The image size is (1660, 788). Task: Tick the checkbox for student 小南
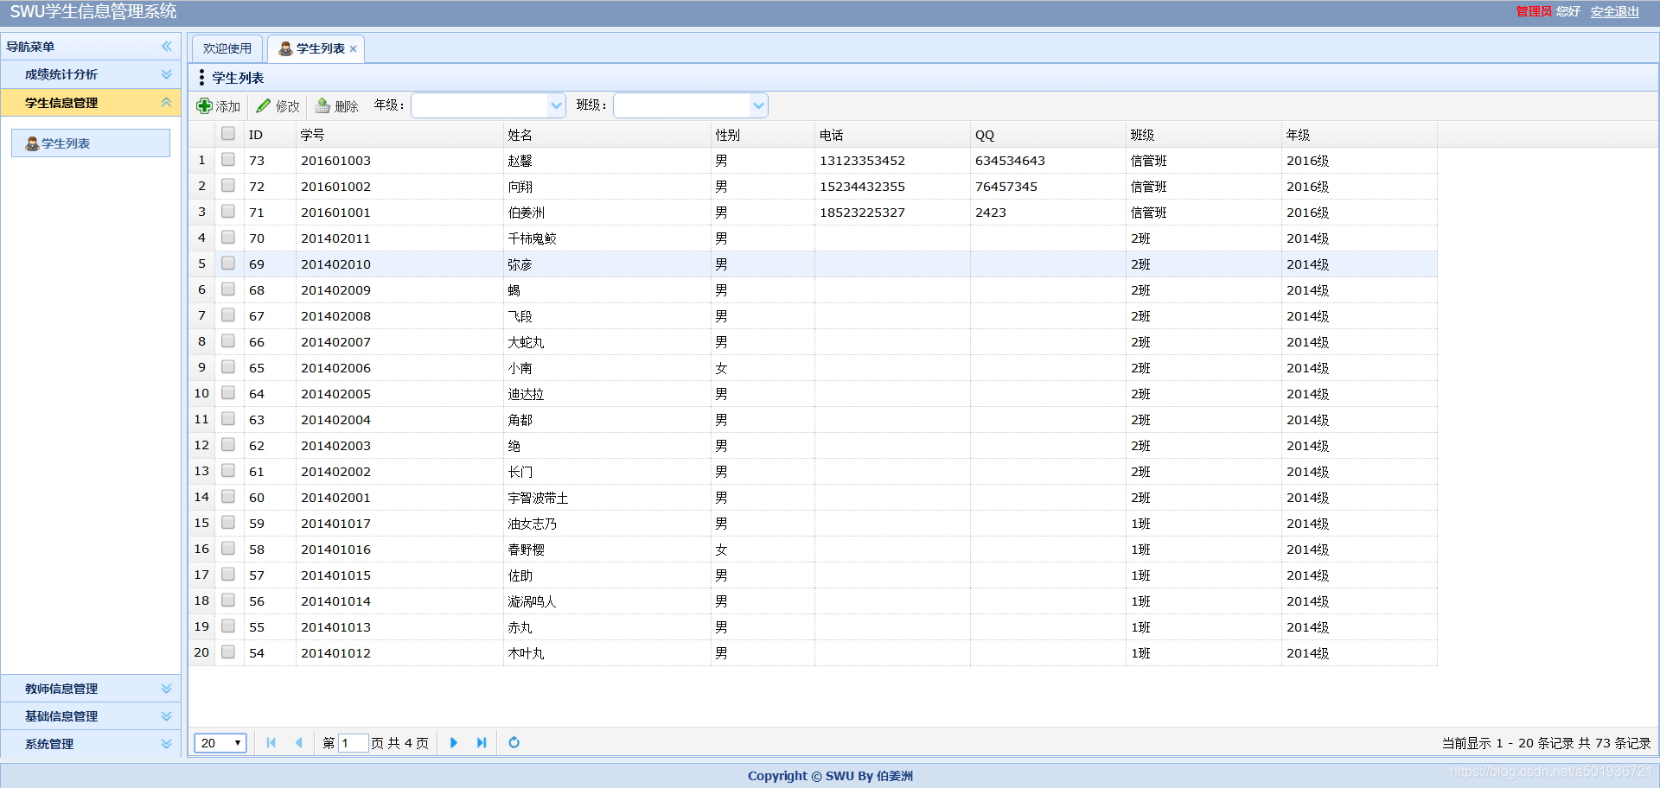(228, 366)
